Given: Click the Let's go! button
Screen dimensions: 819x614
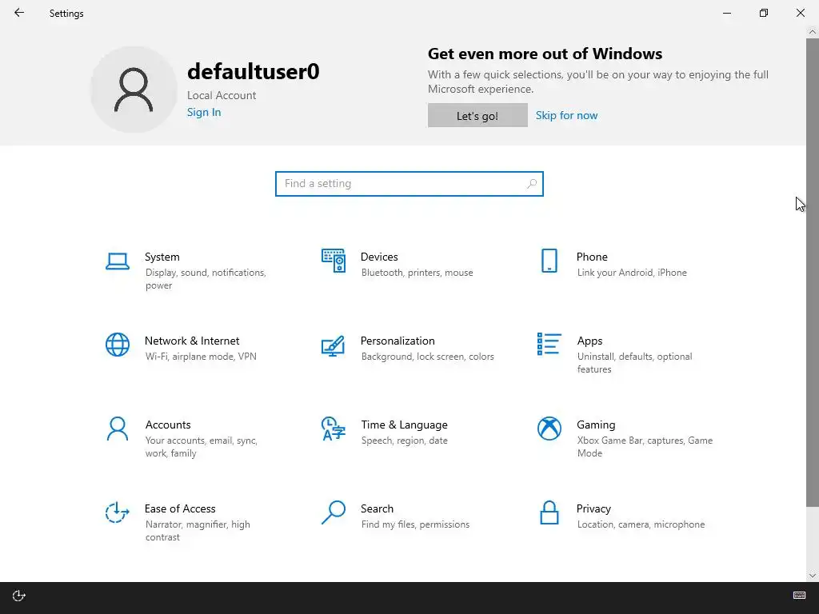Looking at the screenshot, I should (x=477, y=115).
